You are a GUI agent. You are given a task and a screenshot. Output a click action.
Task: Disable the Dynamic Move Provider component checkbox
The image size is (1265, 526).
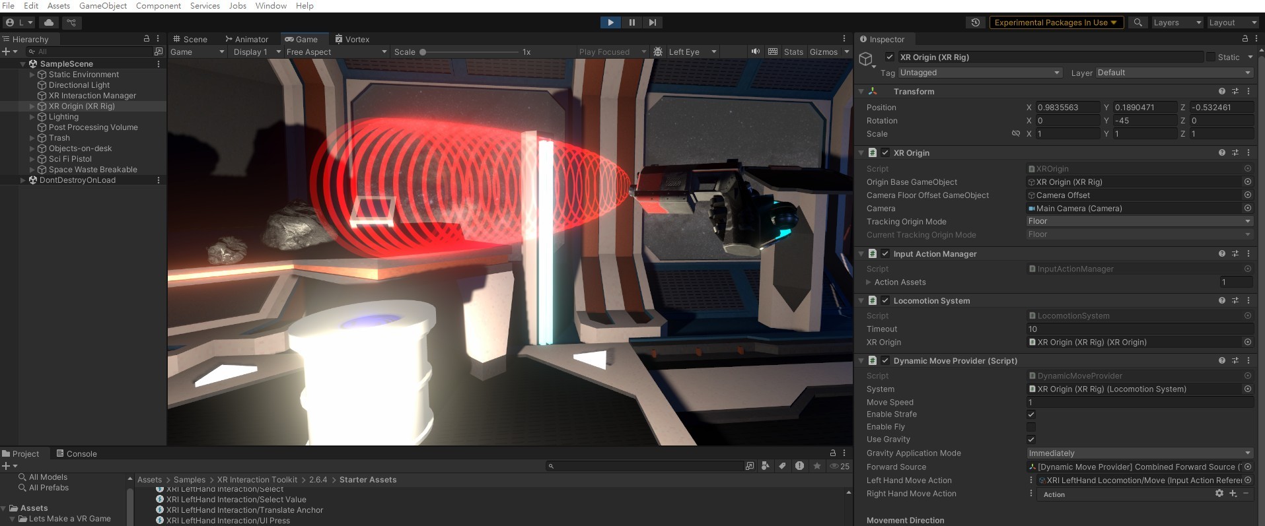click(885, 360)
